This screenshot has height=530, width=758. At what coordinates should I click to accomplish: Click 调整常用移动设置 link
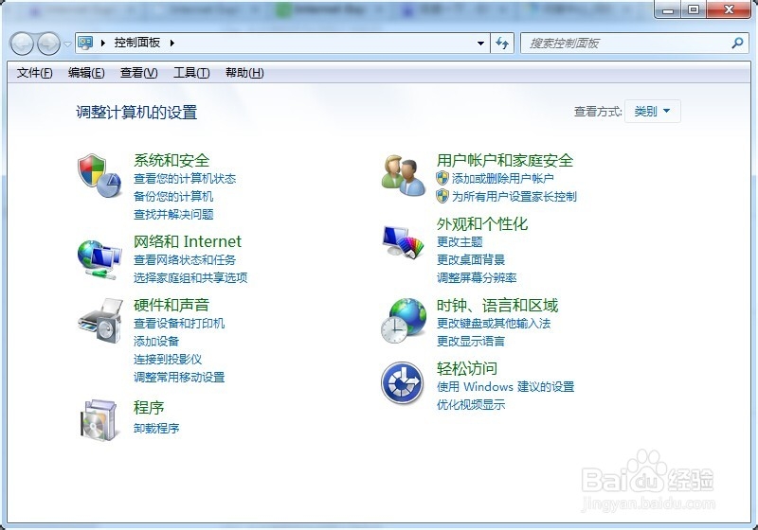point(179,377)
